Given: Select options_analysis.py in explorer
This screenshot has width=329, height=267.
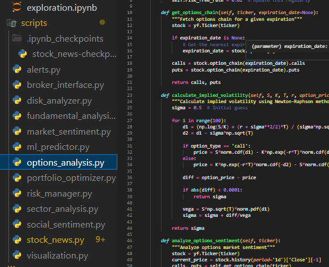Looking at the screenshot, I should (x=59, y=162).
